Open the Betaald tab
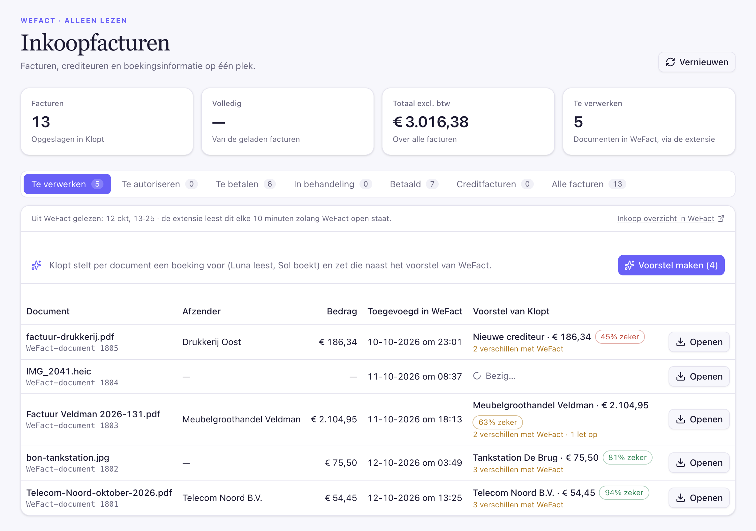 pyautogui.click(x=413, y=184)
